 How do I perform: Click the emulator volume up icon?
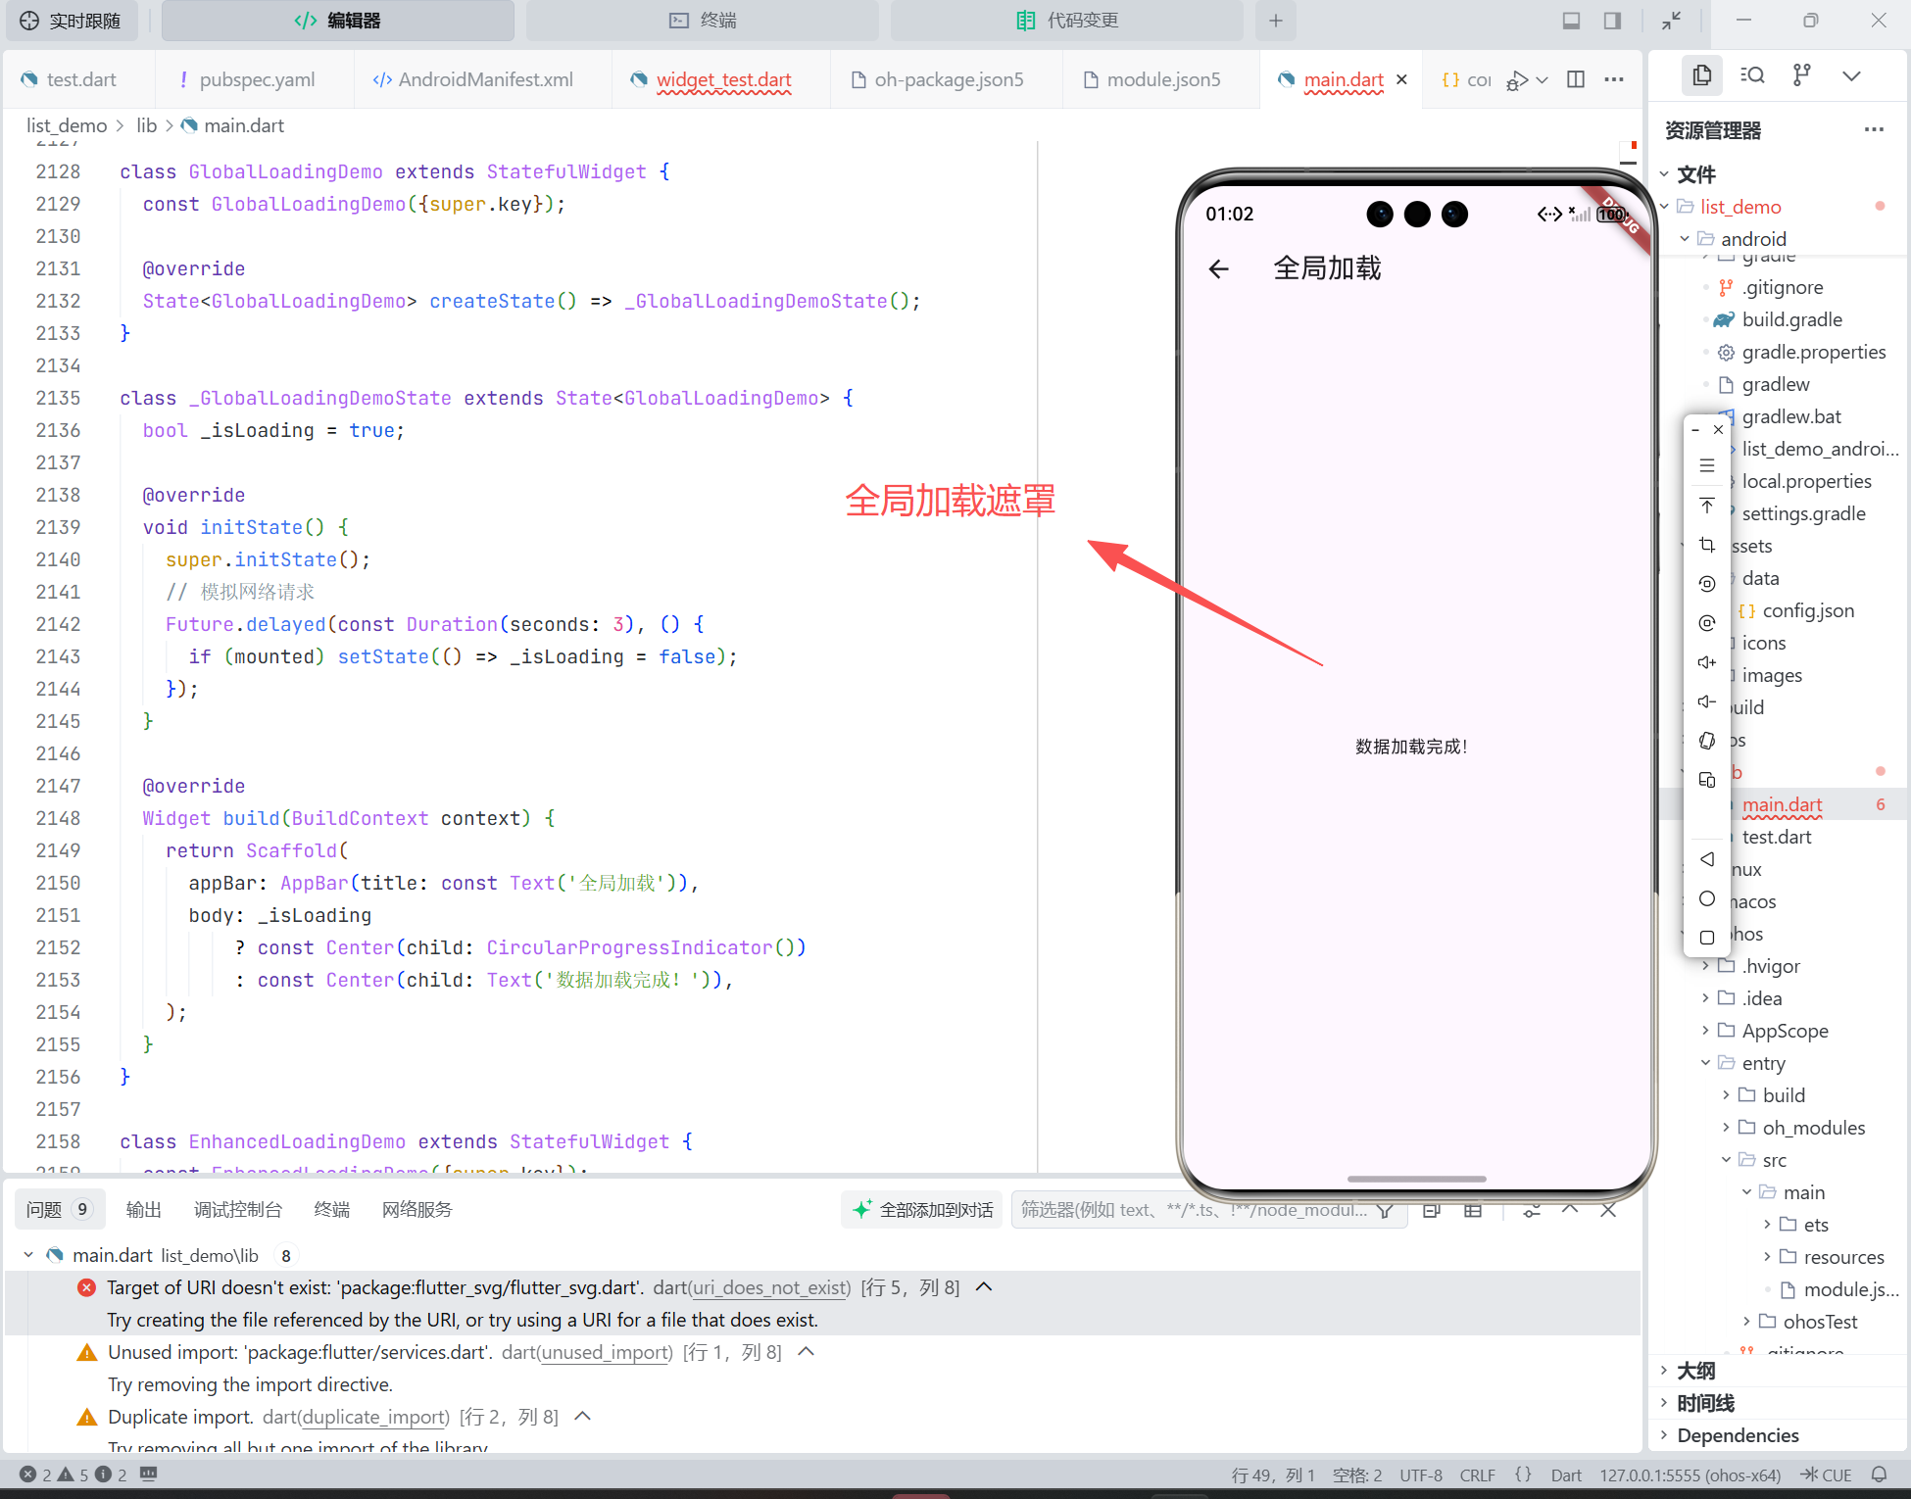coord(1707,662)
